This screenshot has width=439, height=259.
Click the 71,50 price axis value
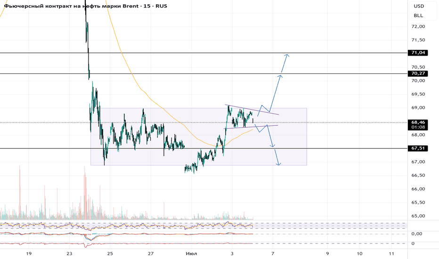(x=418, y=40)
